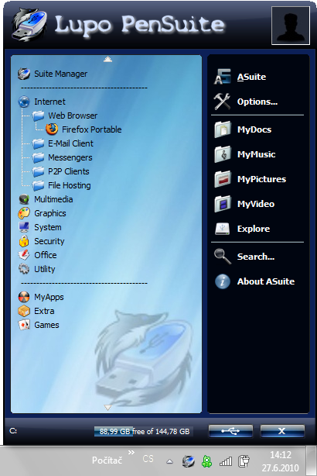Open the Search... menu label
This screenshot has height=476, width=317.
point(256,257)
